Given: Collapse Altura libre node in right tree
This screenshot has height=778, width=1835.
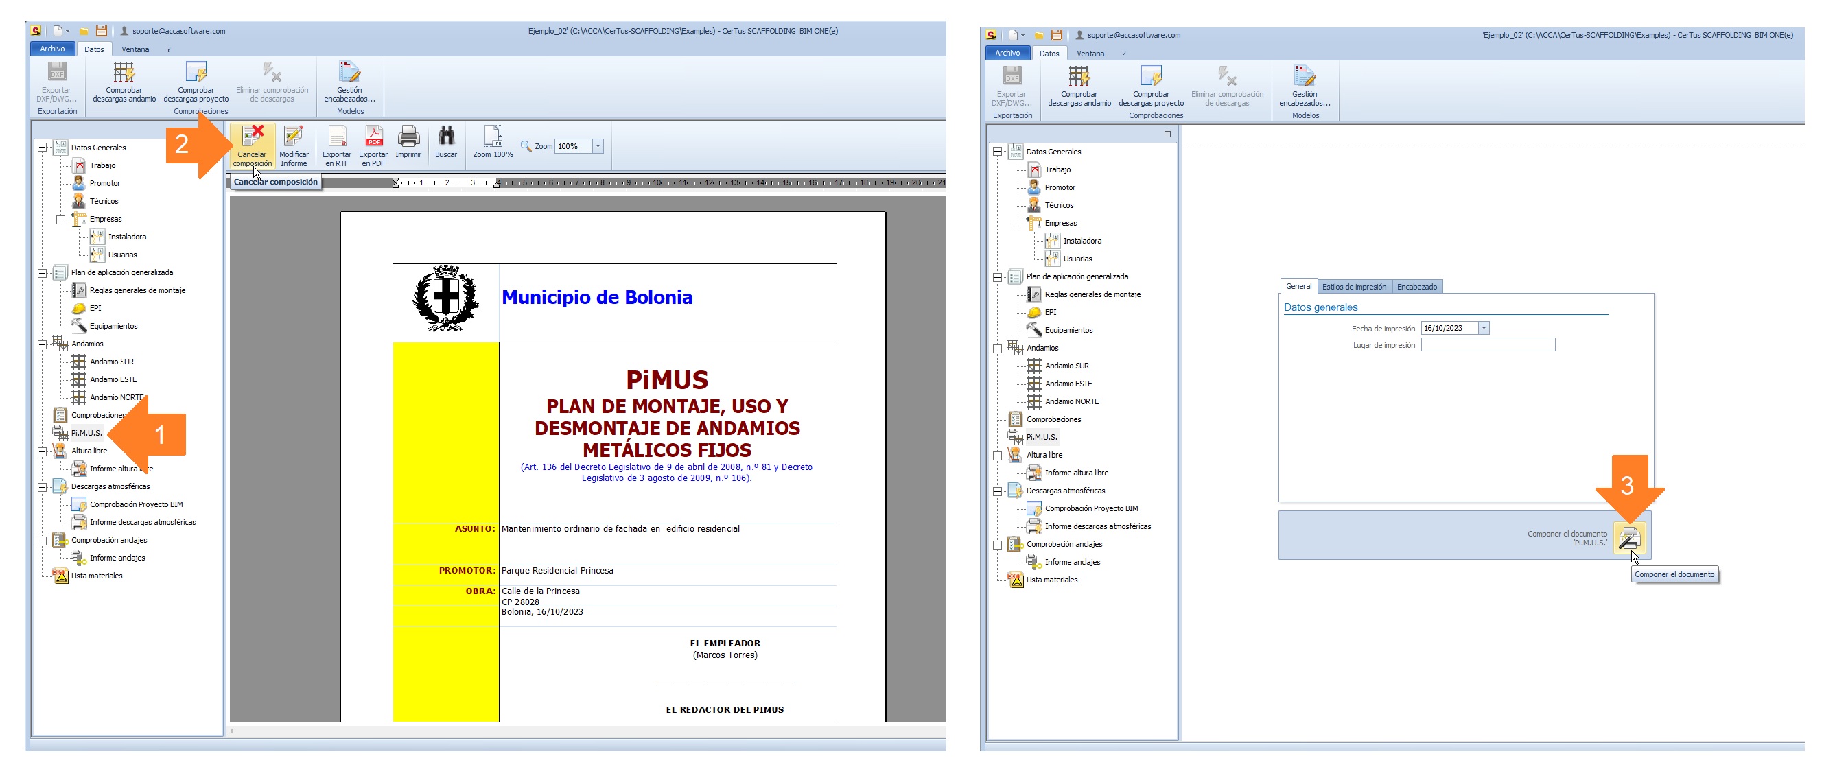Looking at the screenshot, I should (997, 456).
